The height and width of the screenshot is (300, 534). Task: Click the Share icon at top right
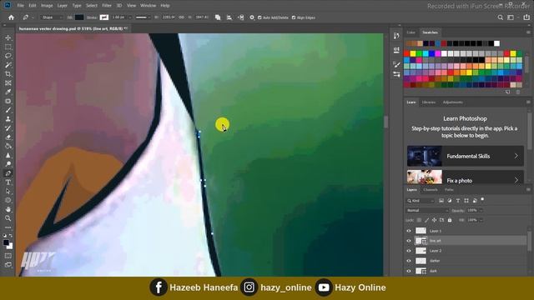526,17
